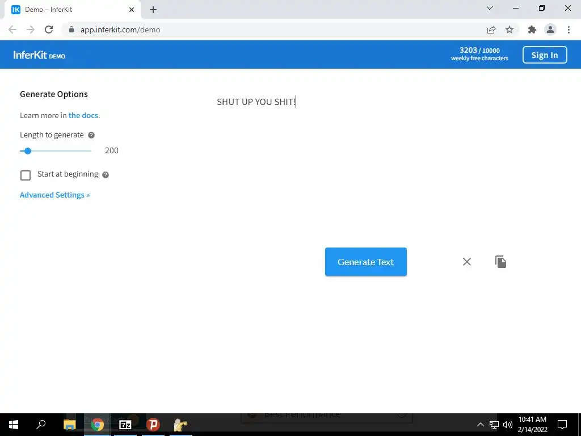Screen dimensions: 581x436
Task: Click the InferKit logo
Action: 39,55
